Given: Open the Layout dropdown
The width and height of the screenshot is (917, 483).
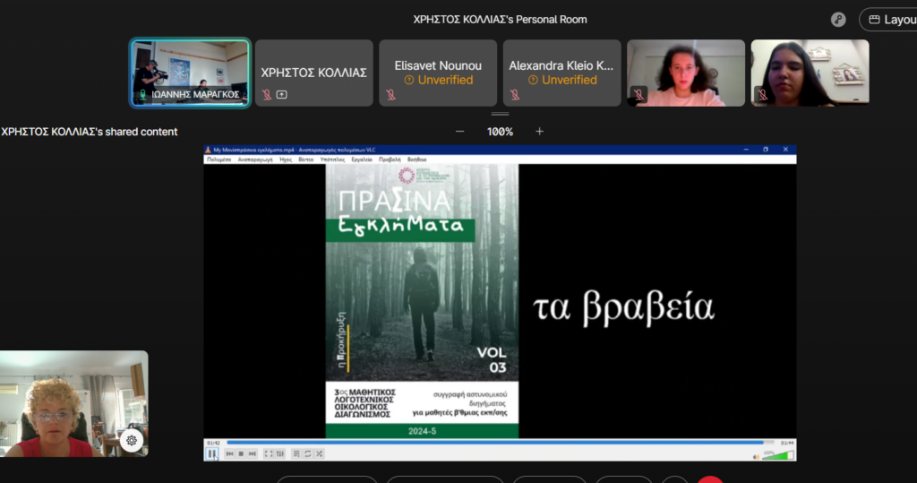Looking at the screenshot, I should 888,20.
